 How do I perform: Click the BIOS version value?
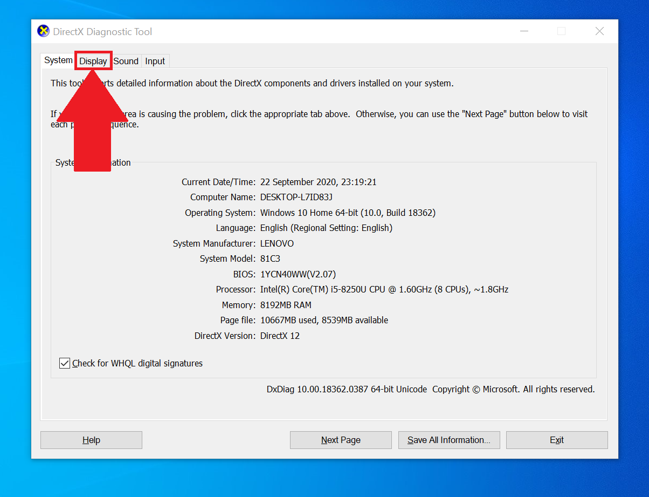pos(300,274)
